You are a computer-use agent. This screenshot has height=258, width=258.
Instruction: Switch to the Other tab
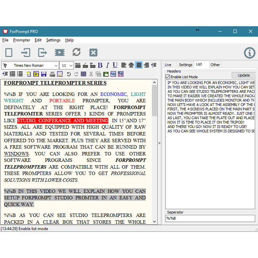215,65
